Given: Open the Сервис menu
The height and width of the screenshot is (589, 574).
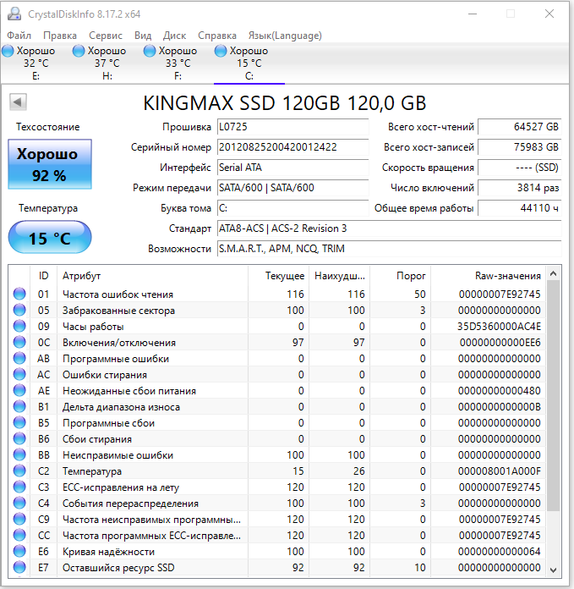Looking at the screenshot, I should (x=106, y=36).
